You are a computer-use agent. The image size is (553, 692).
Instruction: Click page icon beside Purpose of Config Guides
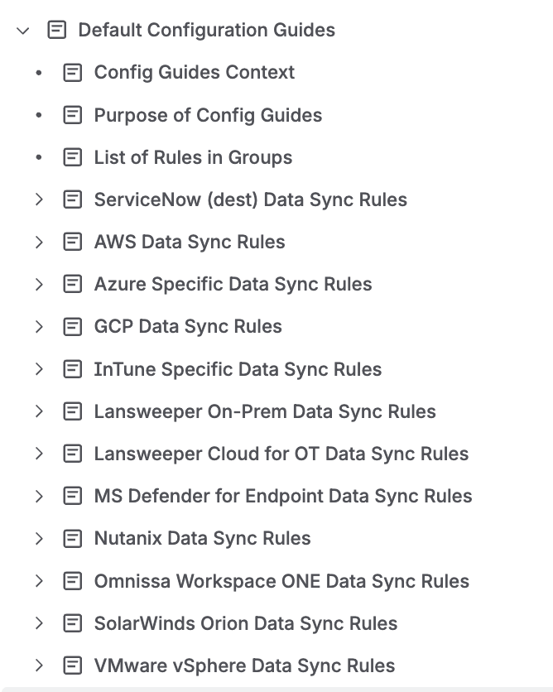click(x=73, y=115)
